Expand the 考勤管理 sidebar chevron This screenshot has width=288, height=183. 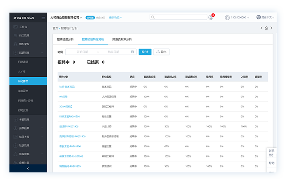click(x=42, y=120)
